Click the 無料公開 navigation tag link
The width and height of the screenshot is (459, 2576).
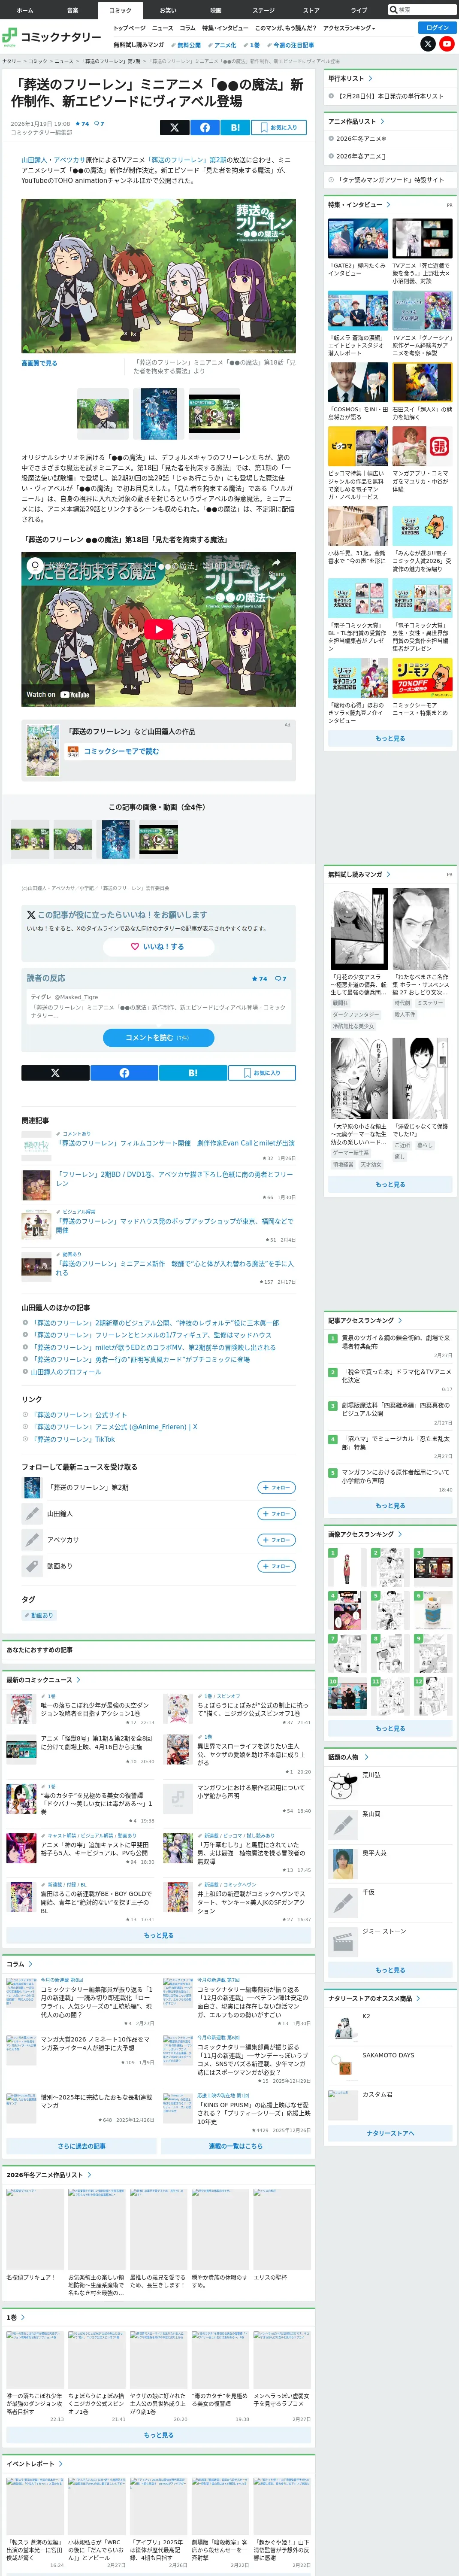click(x=187, y=45)
